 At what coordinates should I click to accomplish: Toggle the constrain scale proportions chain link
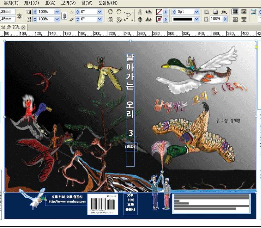[64, 16]
